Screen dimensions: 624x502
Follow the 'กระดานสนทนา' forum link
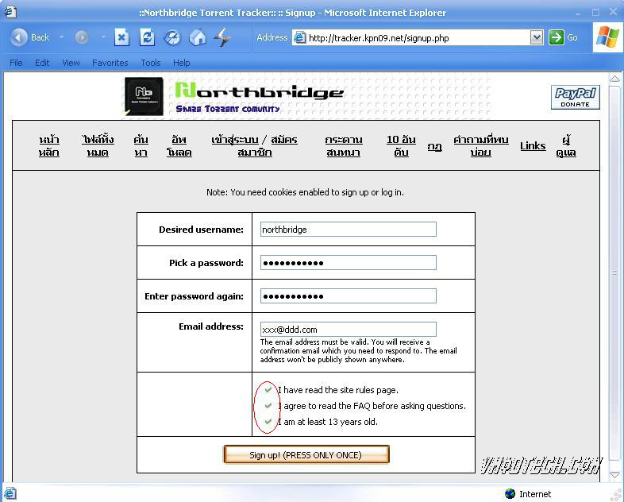pos(344,145)
